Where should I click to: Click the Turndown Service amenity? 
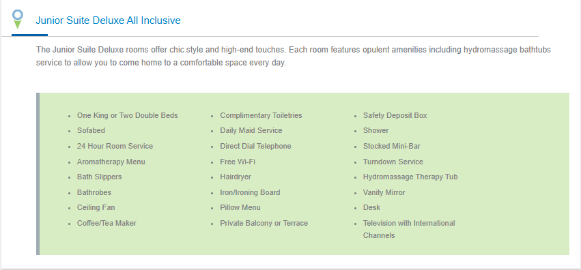pos(393,162)
